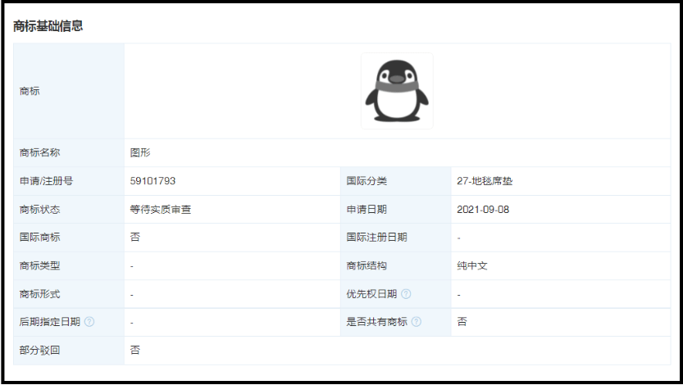Click the 图形 trademark name value

click(140, 153)
